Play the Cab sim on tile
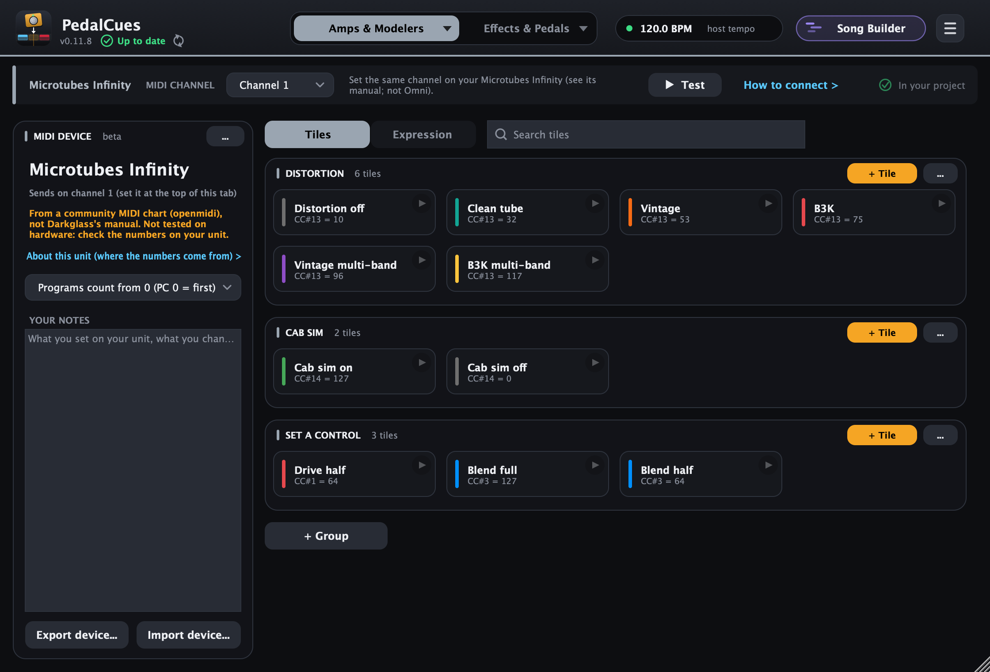This screenshot has width=990, height=672. pos(422,363)
